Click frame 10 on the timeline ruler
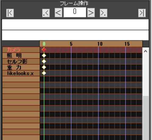Image resolution: width=152 pixels, height=140 pixels. (x=100, y=44)
